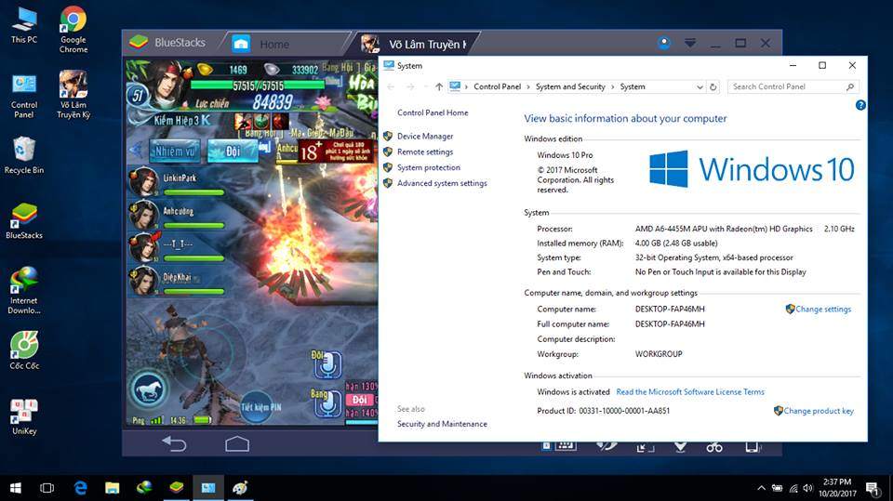Expand the Control Panel address bar dropdown
Viewport: 893px width, 501px height.
[700, 87]
